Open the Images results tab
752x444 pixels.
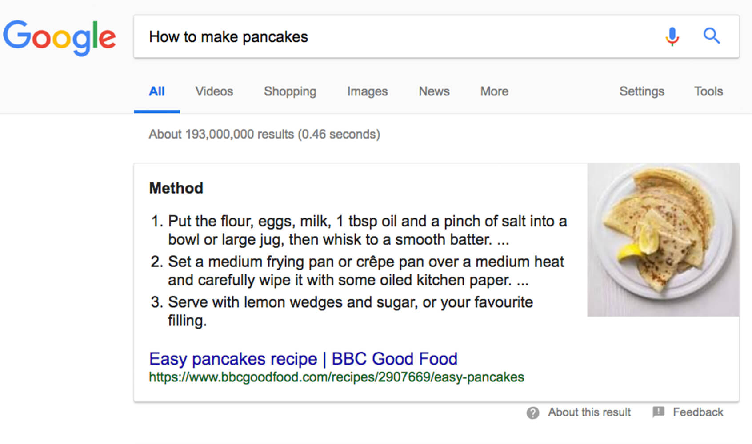coord(367,91)
